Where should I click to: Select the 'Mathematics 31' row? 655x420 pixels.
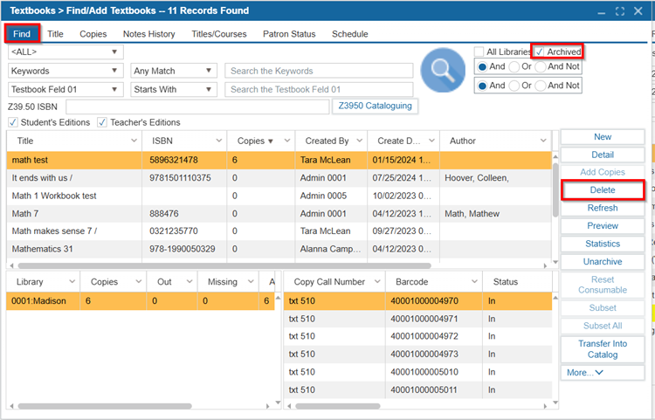coord(279,249)
